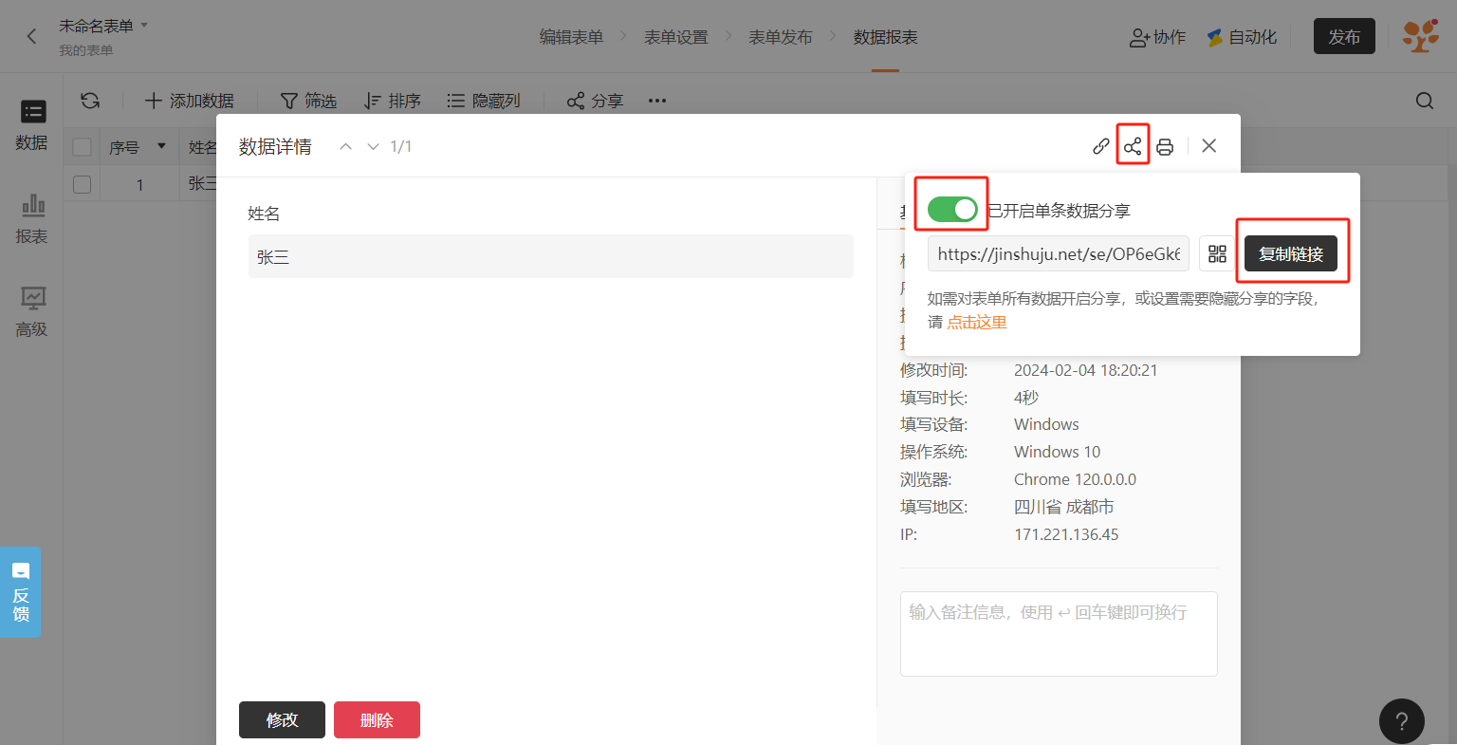The image size is (1457, 745).
Task: Open the 报表 sidebar section
Action: (x=31, y=218)
